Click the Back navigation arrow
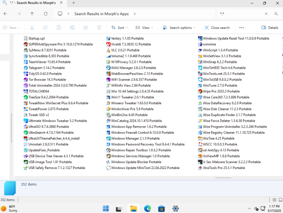283x213 pixels. tap(6, 14)
